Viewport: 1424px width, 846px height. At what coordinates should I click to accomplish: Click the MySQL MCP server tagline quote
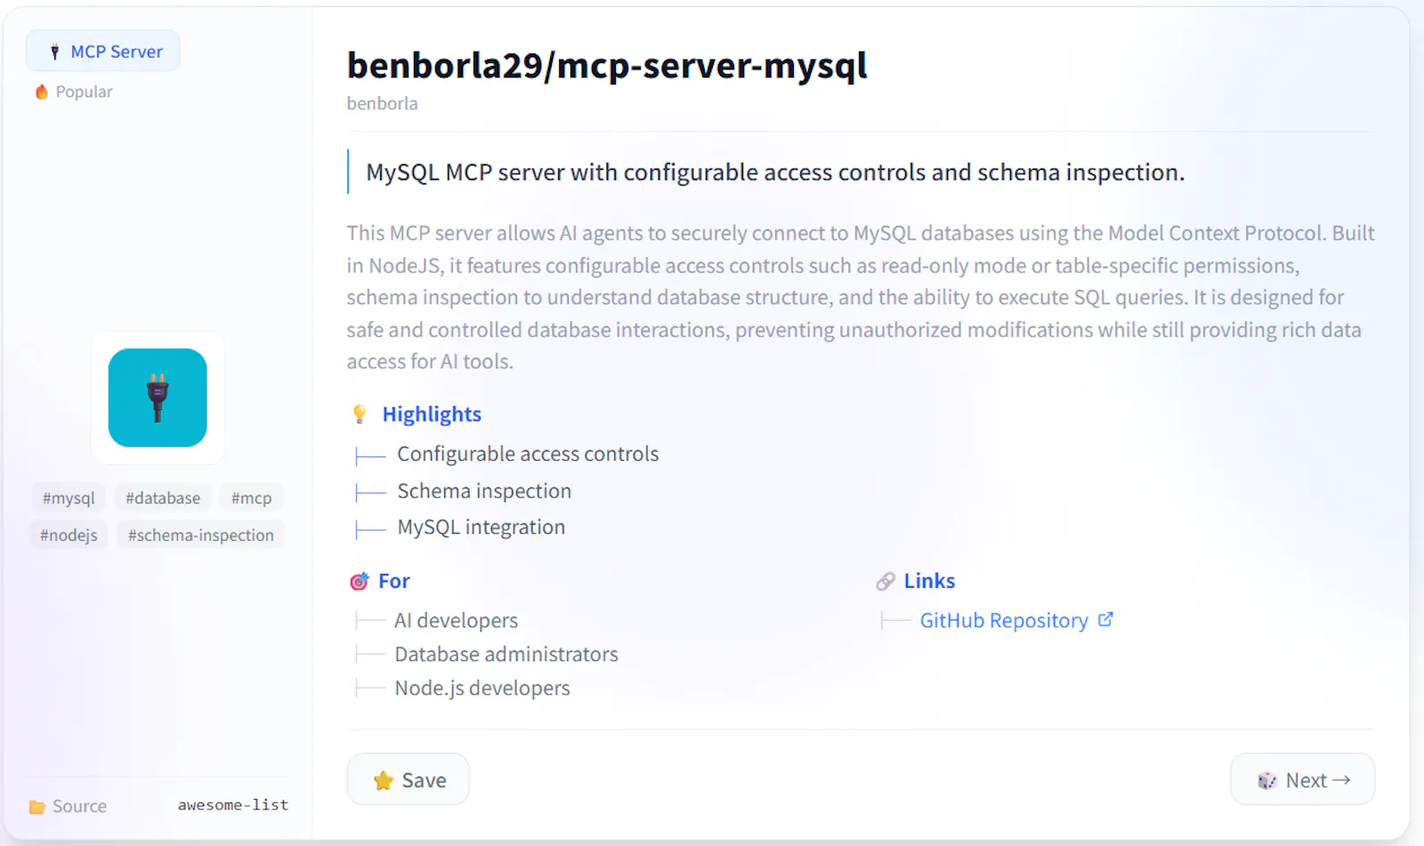(x=775, y=172)
